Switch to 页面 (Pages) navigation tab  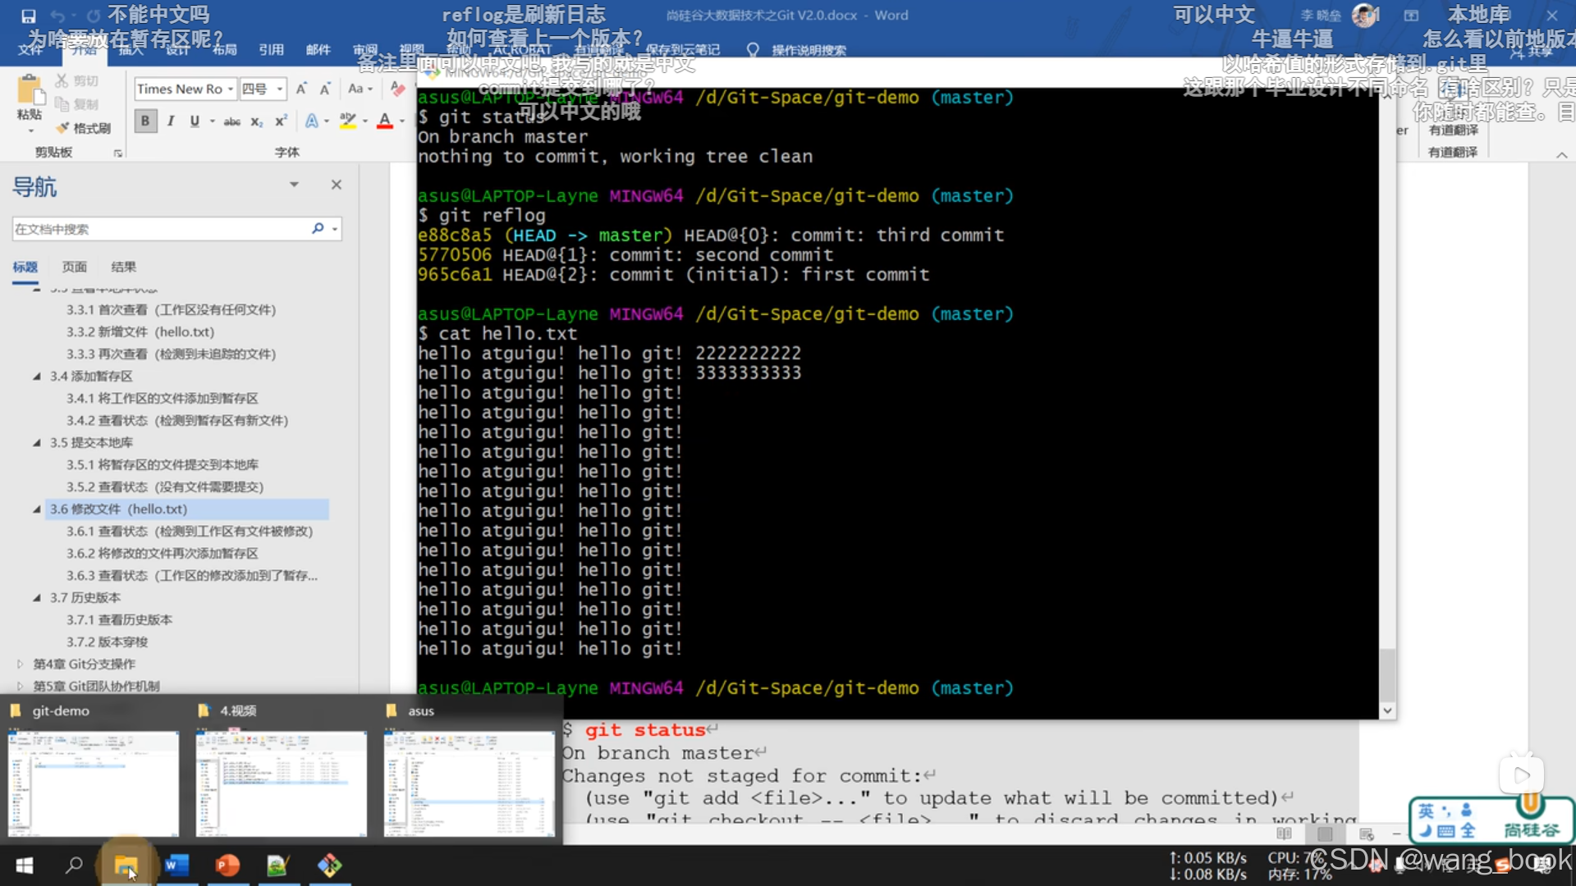tap(75, 267)
